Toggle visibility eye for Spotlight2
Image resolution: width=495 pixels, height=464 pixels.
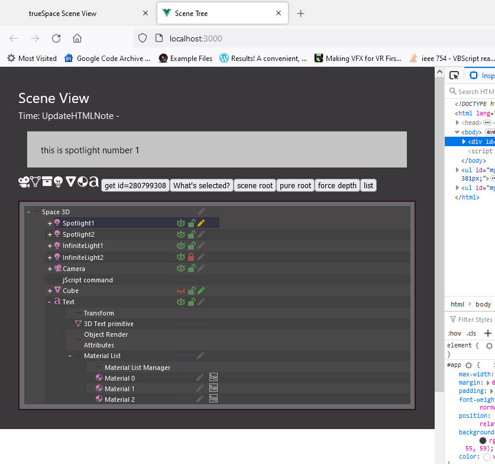[180, 234]
